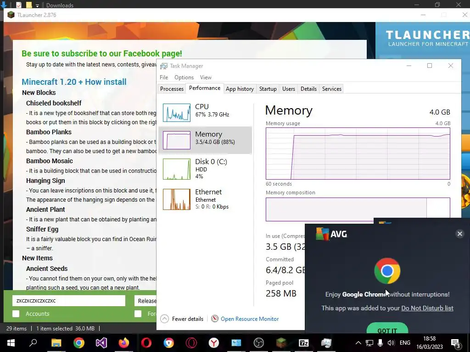Open the taskbar clock and date

[429, 343]
